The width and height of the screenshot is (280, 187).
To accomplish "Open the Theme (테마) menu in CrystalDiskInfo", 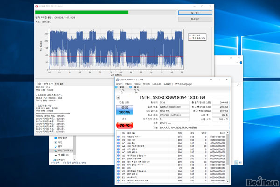I will tap(146, 84).
